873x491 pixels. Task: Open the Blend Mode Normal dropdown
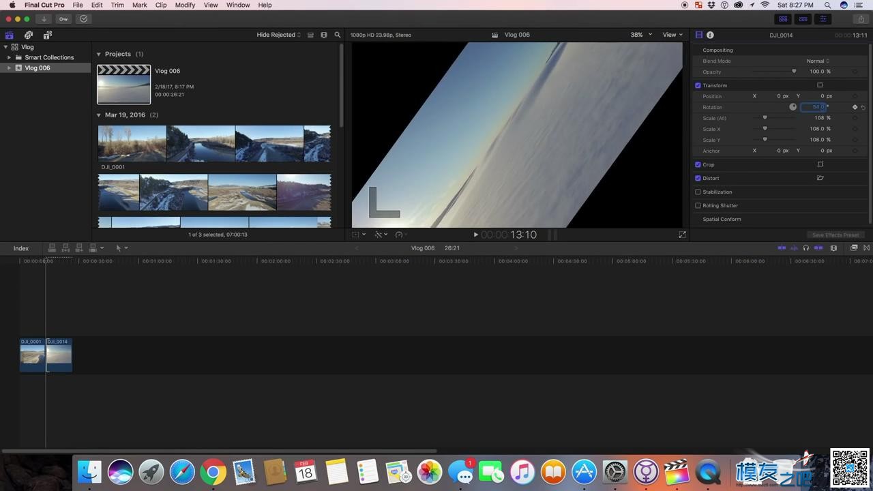pos(818,61)
